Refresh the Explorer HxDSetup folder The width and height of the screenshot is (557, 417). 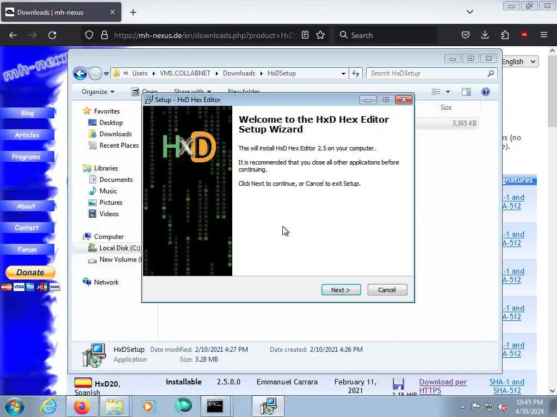(356, 73)
